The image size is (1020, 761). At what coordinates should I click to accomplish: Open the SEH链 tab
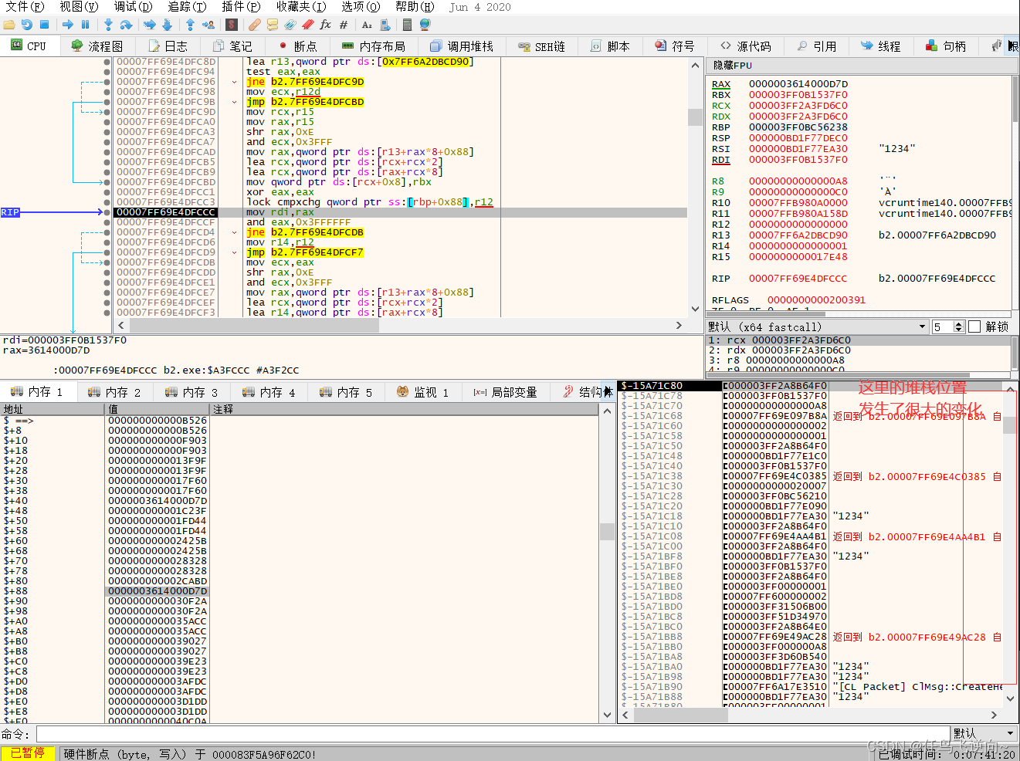click(x=541, y=46)
